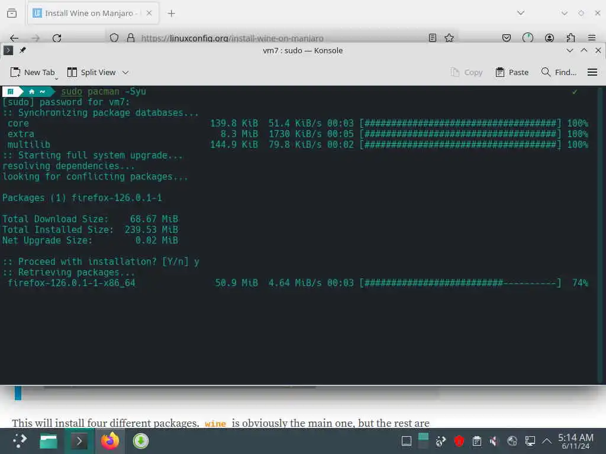The width and height of the screenshot is (606, 454).
Task: Go back in Firefox history
Action: (x=14, y=38)
